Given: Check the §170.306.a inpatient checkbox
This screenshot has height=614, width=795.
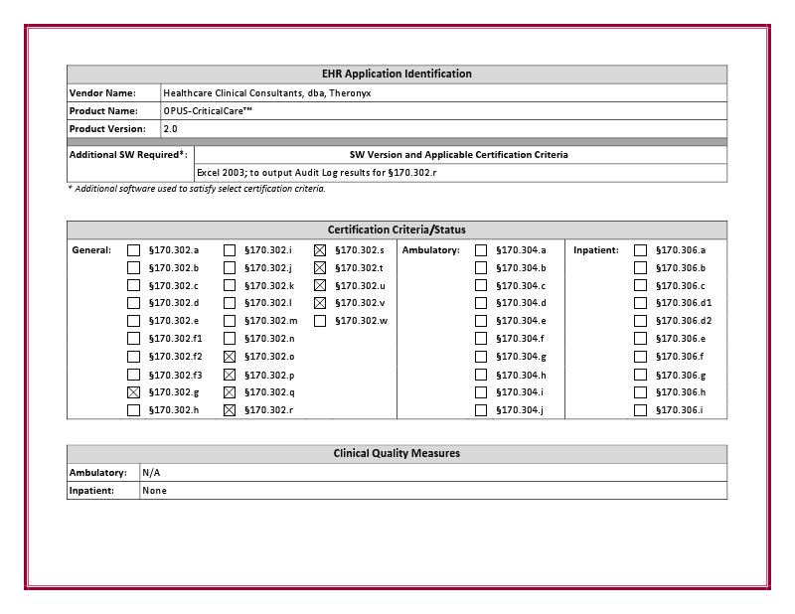Looking at the screenshot, I should click(640, 250).
